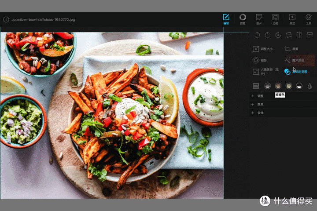Rotate the image counter-clockwise
Screen dimensions: 317x211
point(257,35)
